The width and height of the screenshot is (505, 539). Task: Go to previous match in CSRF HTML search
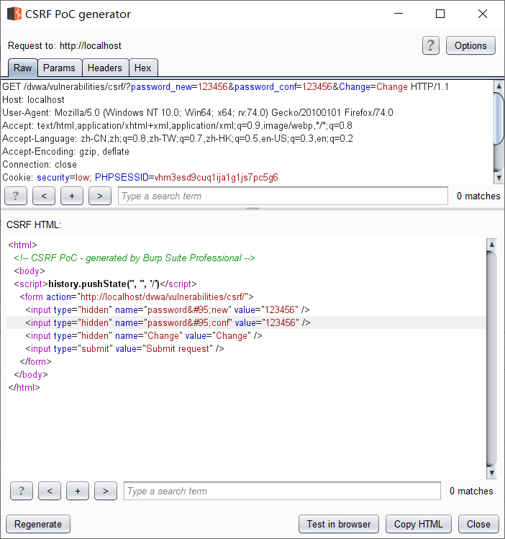pyautogui.click(x=50, y=491)
